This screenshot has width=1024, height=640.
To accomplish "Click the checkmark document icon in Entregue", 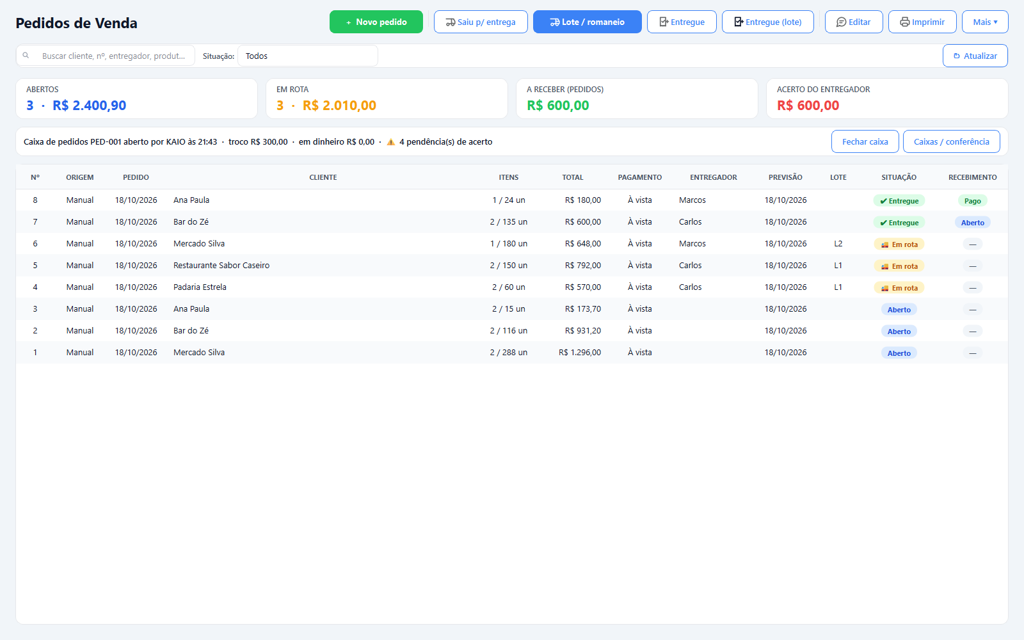I will pos(664,22).
